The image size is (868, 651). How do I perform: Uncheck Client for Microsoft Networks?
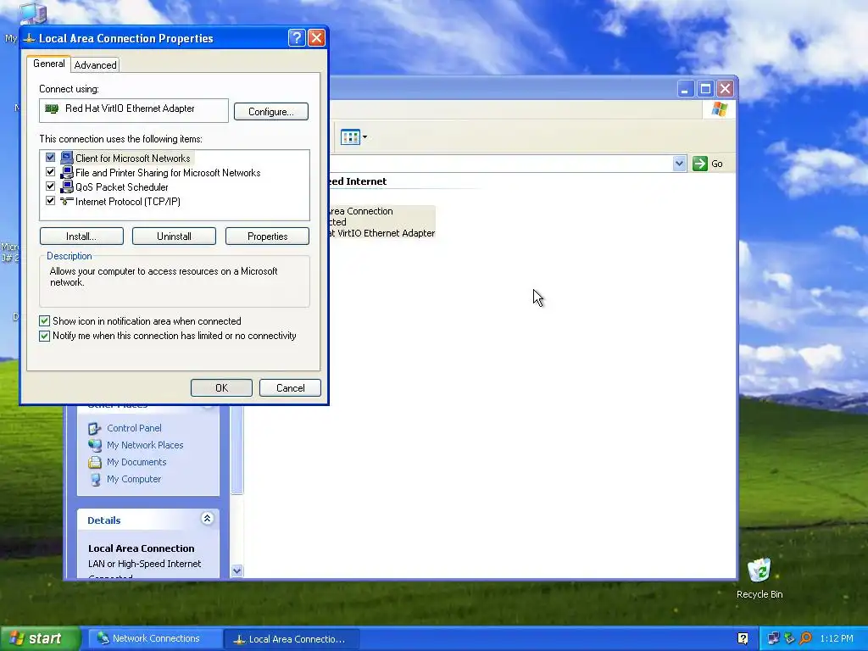click(x=50, y=158)
